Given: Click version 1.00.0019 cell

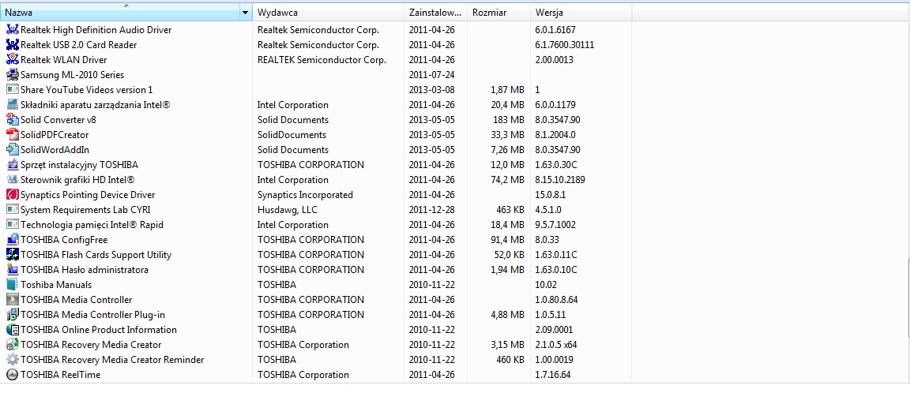Looking at the screenshot, I should (554, 360).
